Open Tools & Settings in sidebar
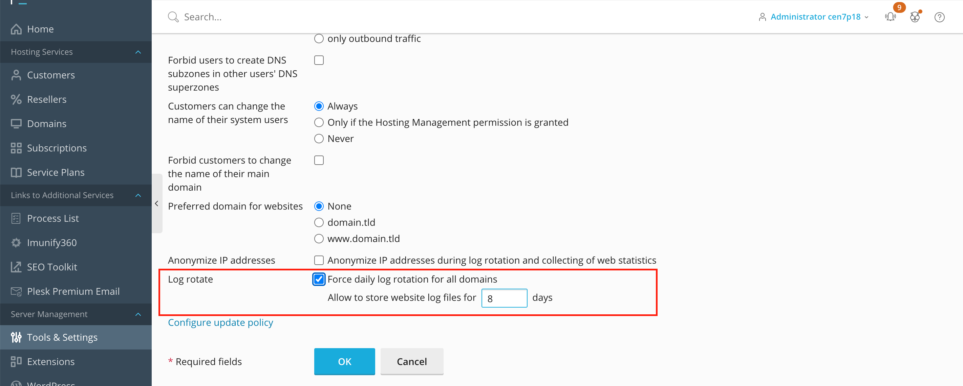963x386 pixels. (62, 337)
